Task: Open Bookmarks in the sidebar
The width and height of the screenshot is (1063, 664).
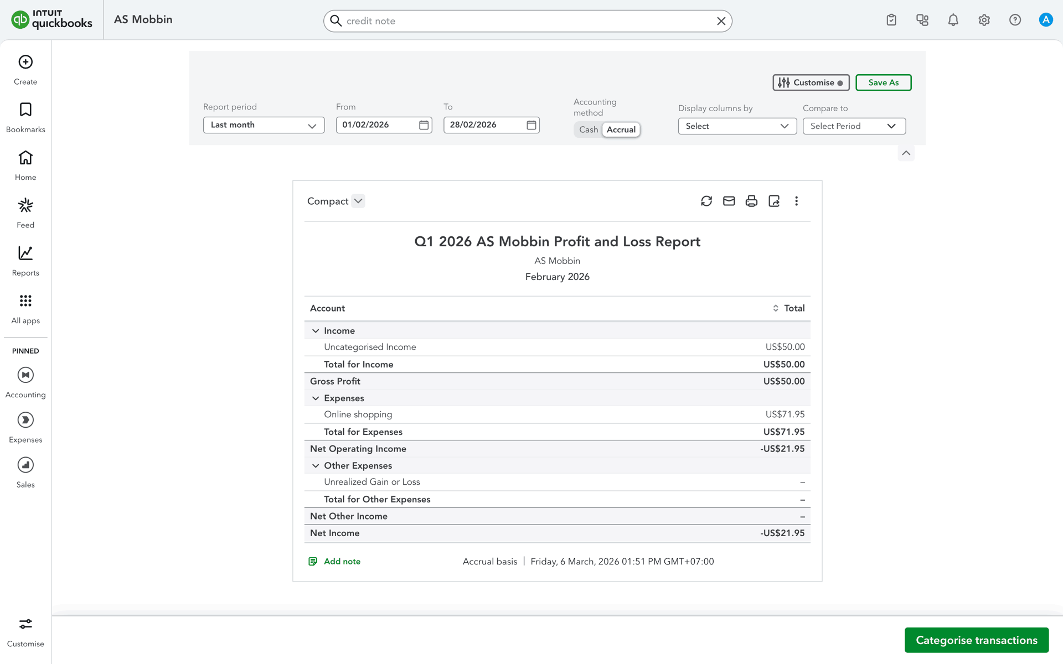Action: [25, 117]
